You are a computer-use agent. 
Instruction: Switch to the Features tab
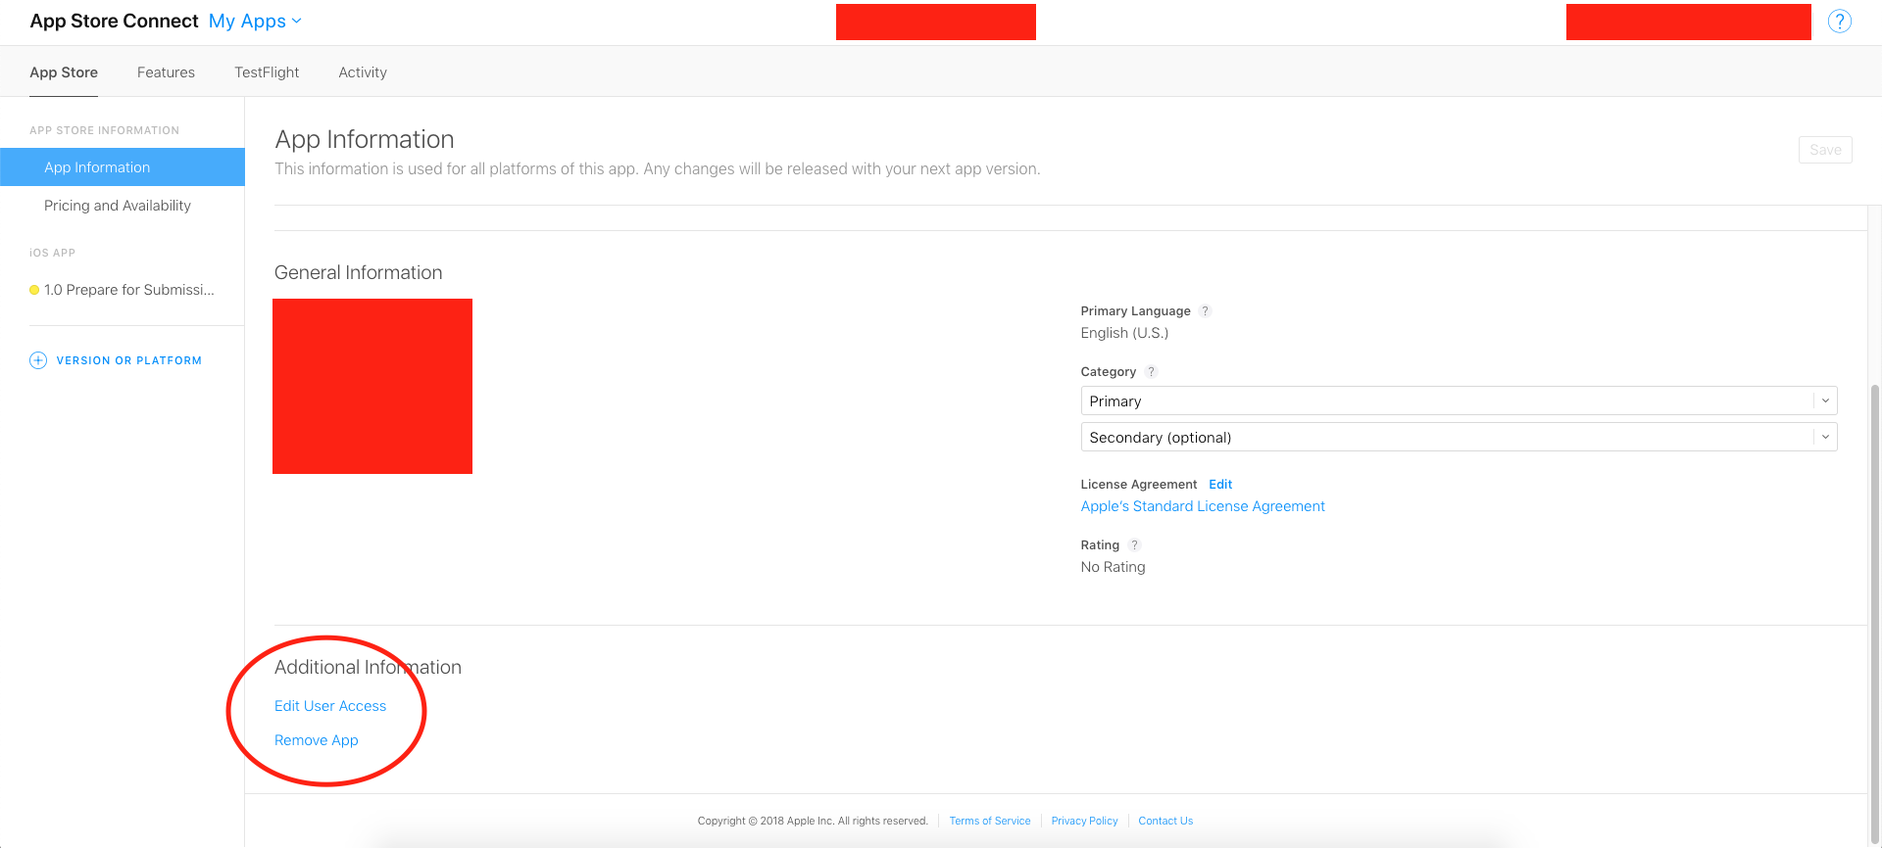(166, 72)
